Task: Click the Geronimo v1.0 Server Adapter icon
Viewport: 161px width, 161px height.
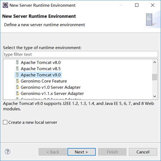Action: click(x=17, y=87)
